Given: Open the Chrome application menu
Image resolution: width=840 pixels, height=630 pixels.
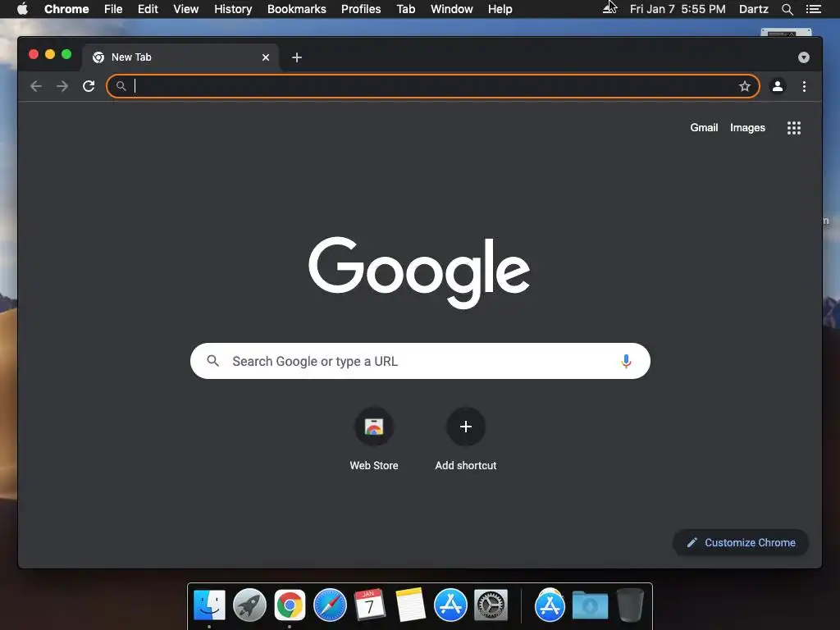Looking at the screenshot, I should 66,9.
